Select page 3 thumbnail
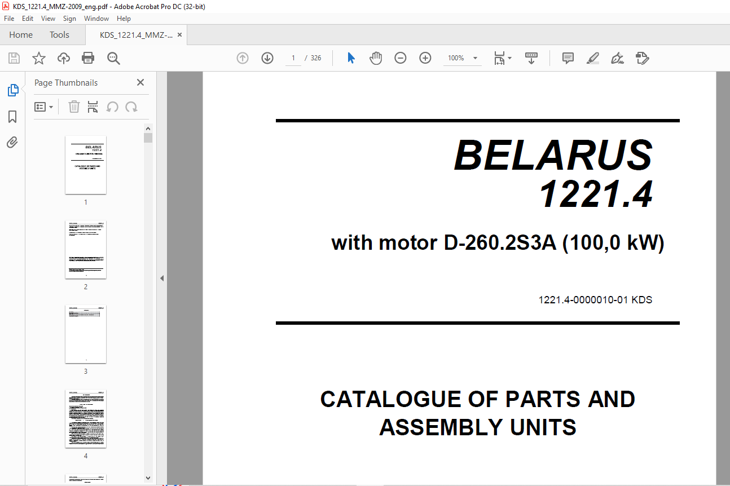Screen dimensions: 730x486 [x=86, y=334]
